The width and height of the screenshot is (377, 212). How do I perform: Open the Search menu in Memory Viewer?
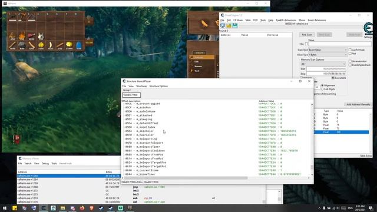click(x=28, y=164)
